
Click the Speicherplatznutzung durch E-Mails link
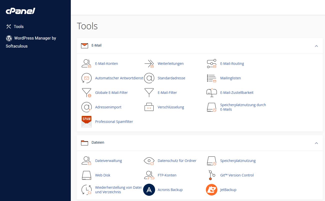[x=243, y=107]
